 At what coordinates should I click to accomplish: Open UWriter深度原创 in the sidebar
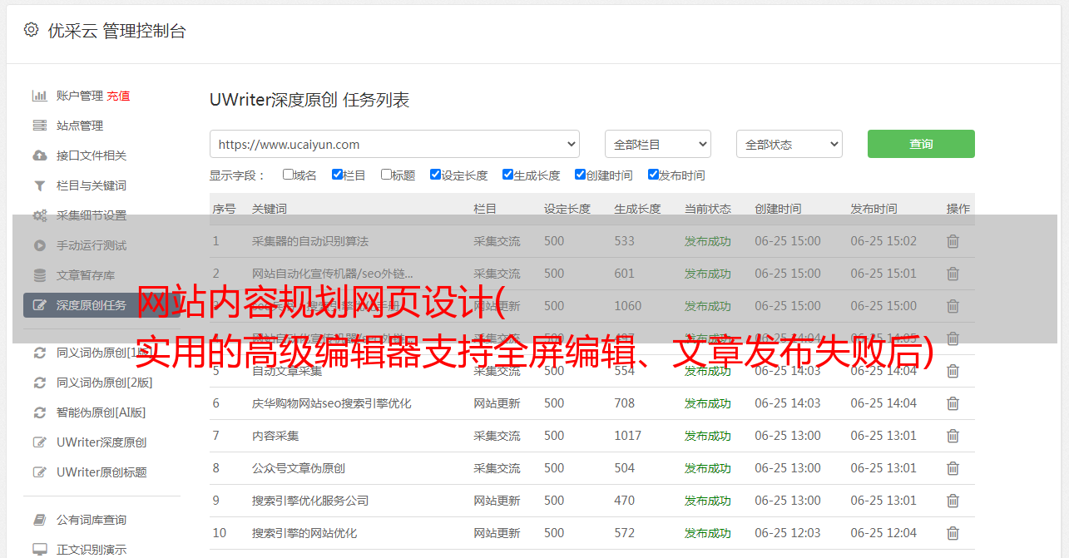[x=101, y=442]
